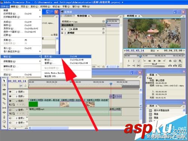Click the monitor time ruler playhead
188x141 pixels.
(x=140, y=56)
